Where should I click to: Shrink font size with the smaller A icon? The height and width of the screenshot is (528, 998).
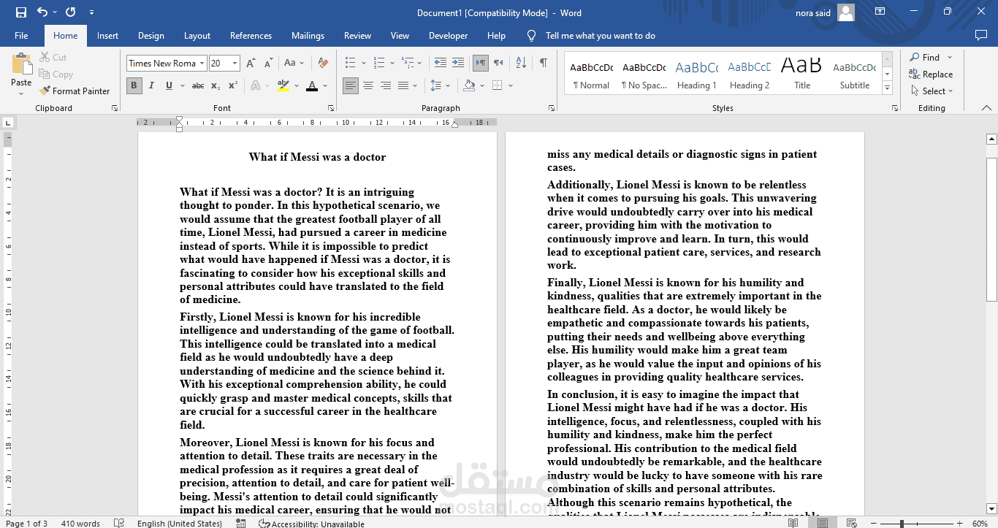[267, 64]
